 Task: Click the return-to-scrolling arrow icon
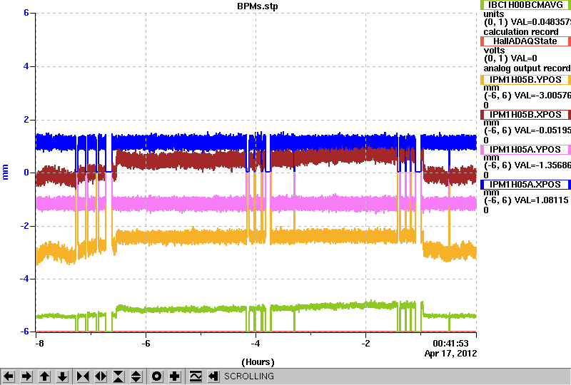pyautogui.click(x=213, y=376)
